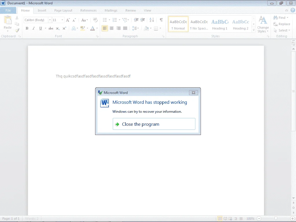Screen dimensions: 296x222
Task: Select the Format Painter brush
Action: click(17, 30)
